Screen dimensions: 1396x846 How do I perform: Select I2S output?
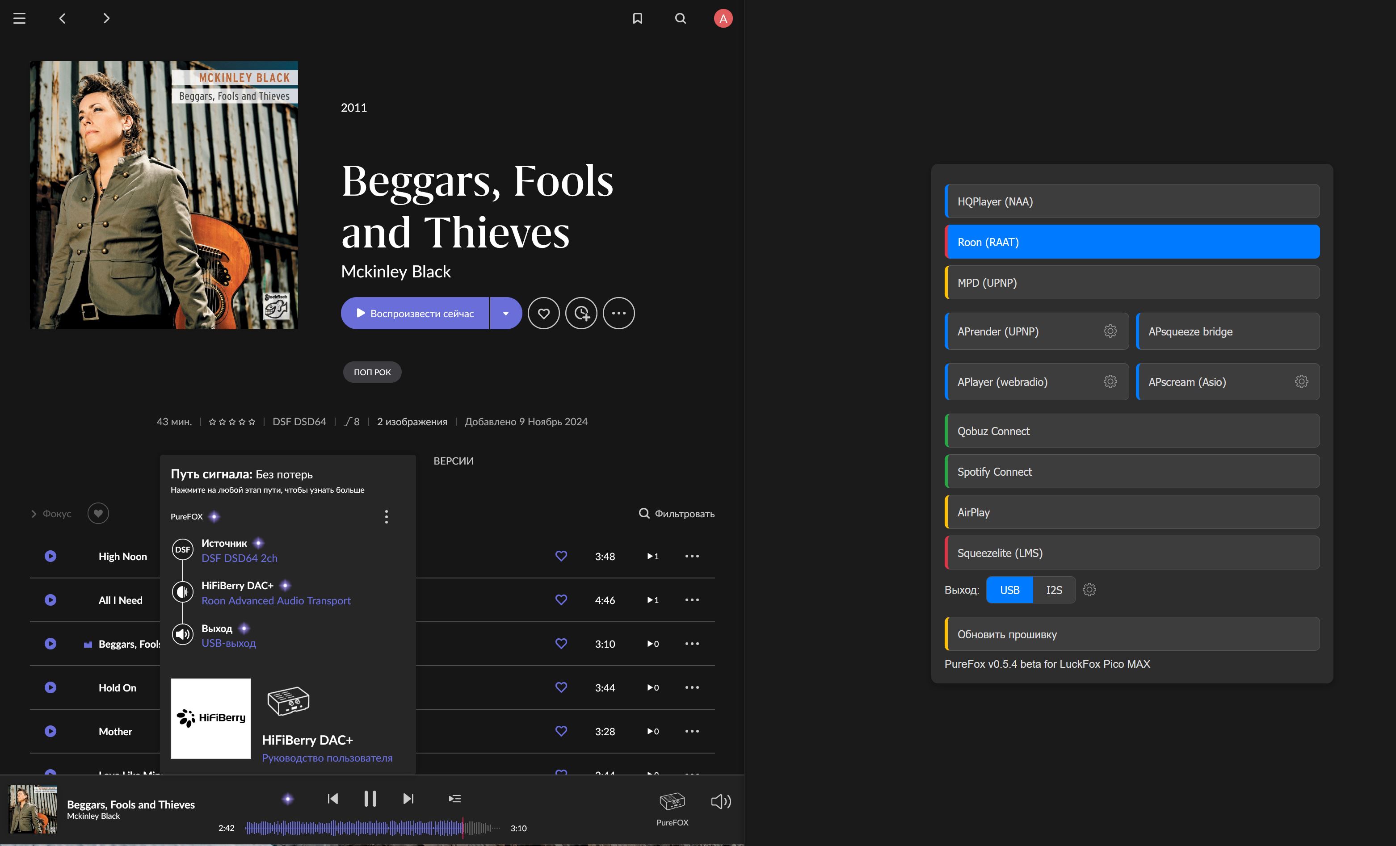(1054, 590)
